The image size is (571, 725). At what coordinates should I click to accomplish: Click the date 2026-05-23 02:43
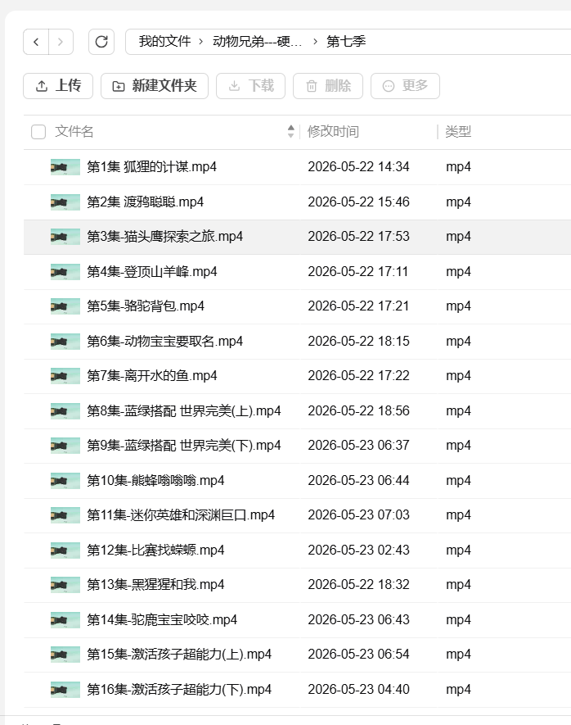(358, 551)
